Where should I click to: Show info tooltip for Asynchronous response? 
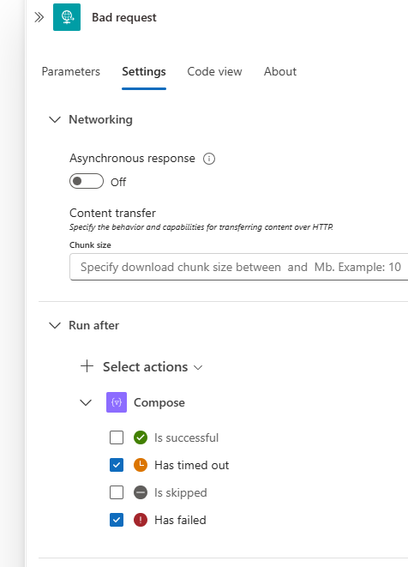[209, 159]
